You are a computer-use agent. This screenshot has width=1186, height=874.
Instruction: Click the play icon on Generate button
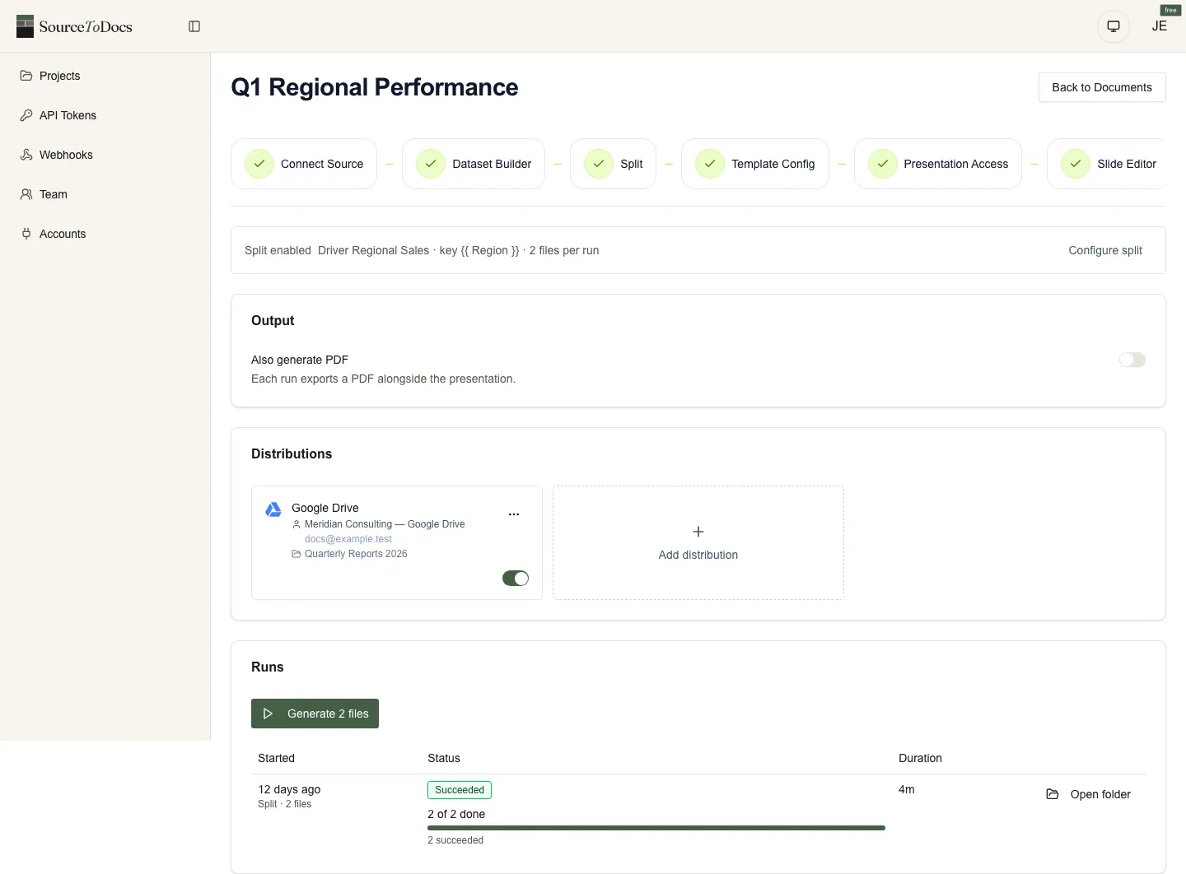pos(268,714)
